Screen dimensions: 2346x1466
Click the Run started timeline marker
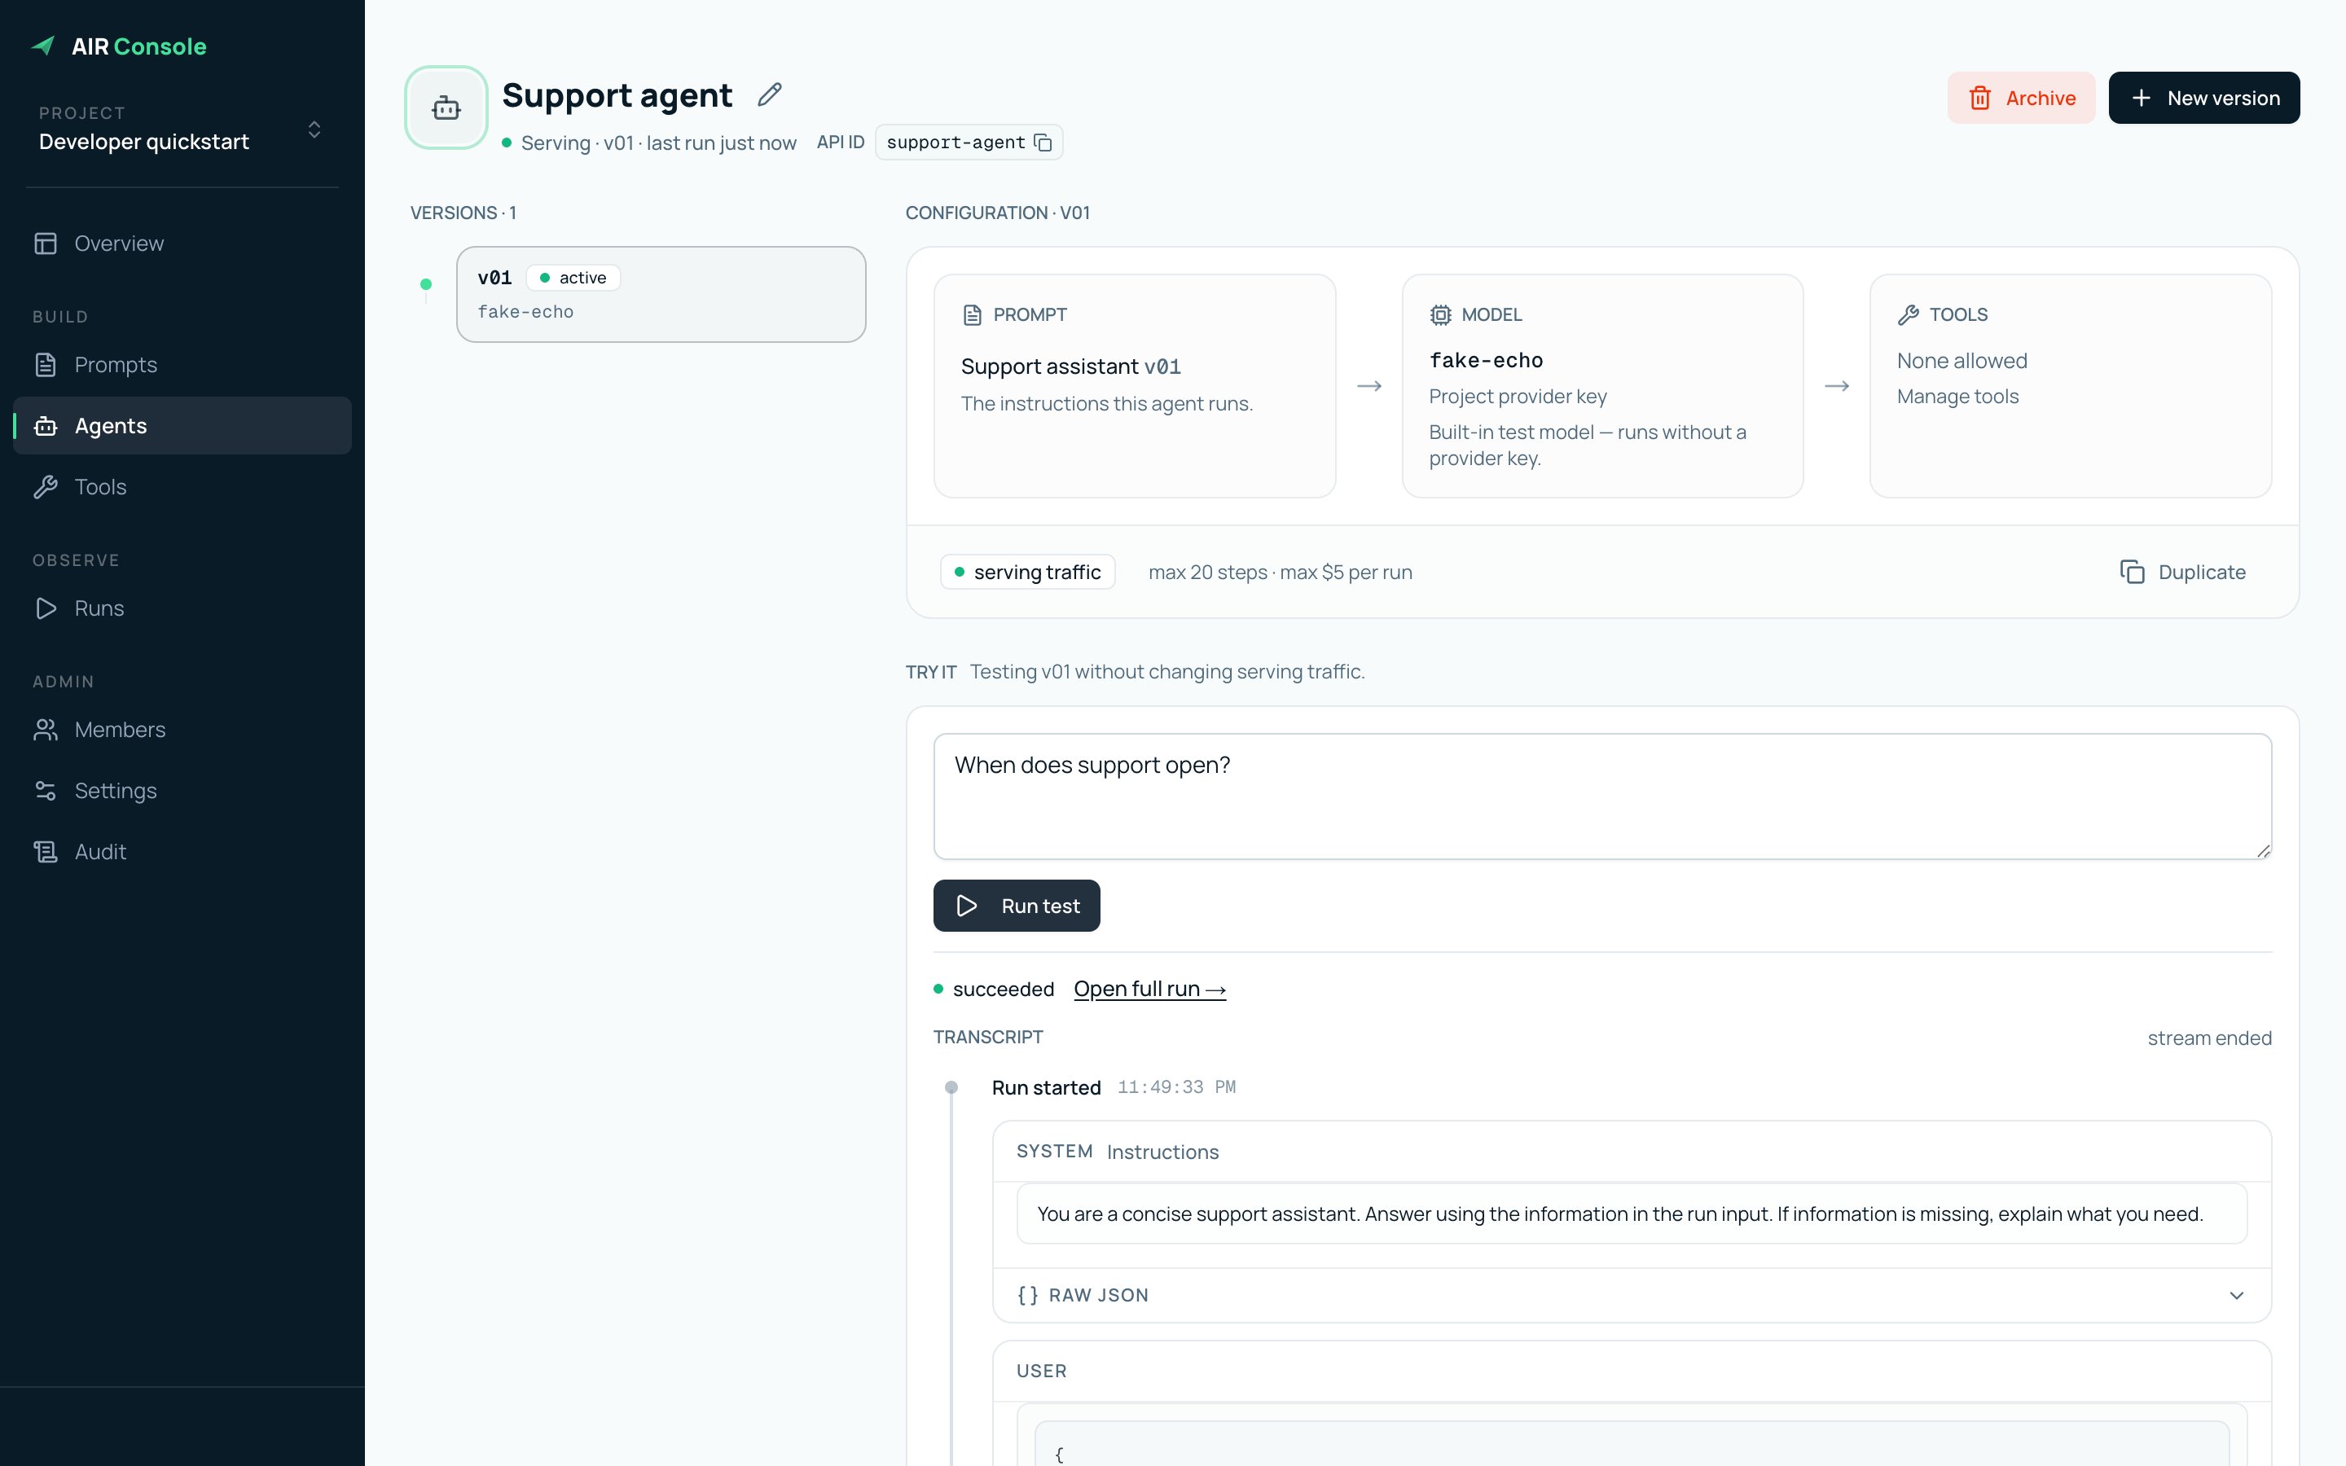pos(951,1088)
